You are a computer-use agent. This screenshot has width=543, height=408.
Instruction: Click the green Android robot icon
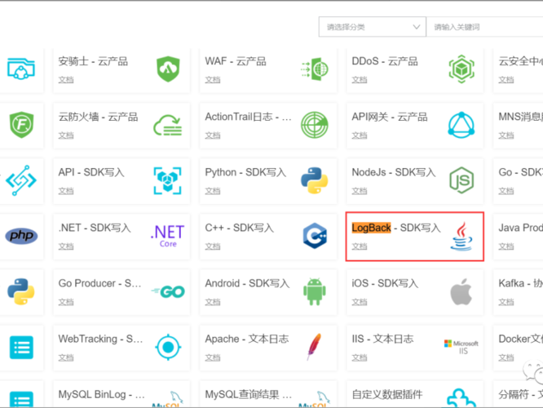click(315, 291)
